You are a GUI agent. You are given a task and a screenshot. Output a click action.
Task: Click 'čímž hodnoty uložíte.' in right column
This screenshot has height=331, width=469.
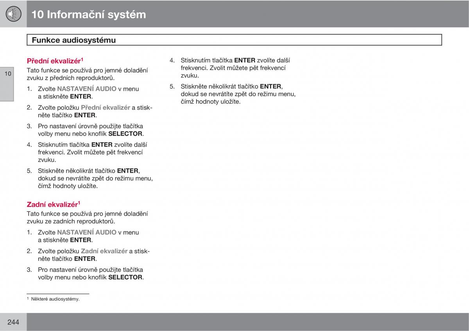tap(211, 102)
